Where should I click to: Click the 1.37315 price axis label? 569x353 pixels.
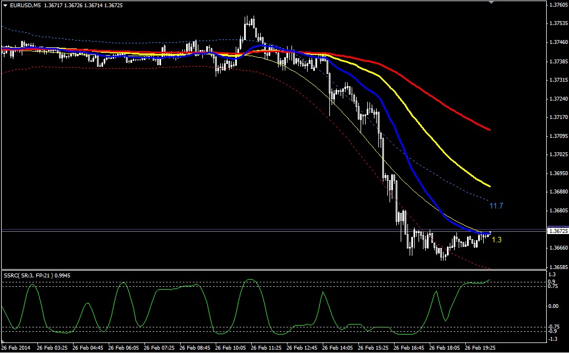coord(559,79)
